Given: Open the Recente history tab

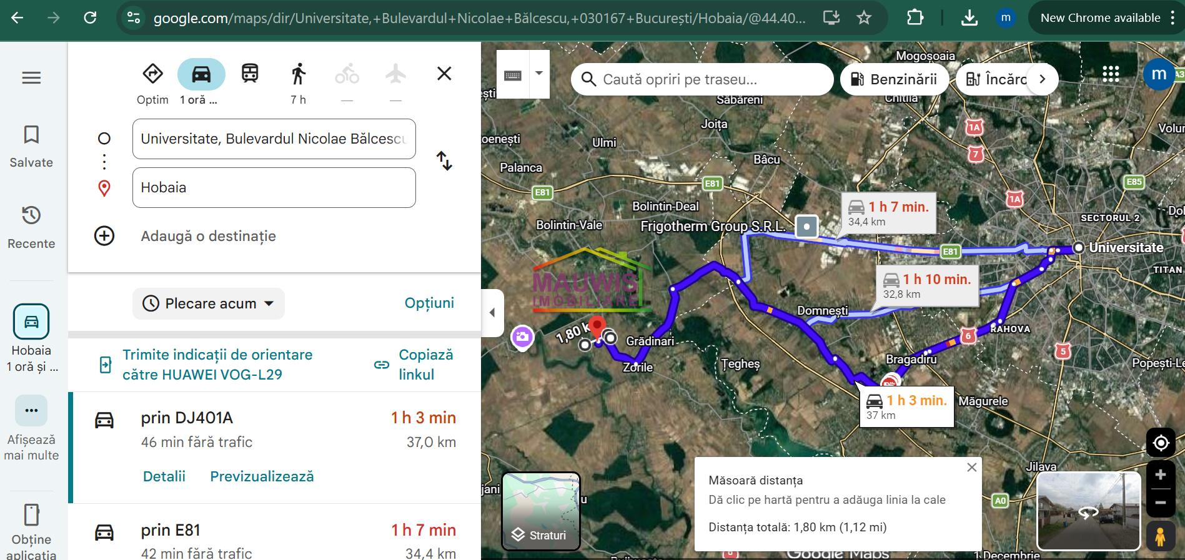Looking at the screenshot, I should pos(31,227).
